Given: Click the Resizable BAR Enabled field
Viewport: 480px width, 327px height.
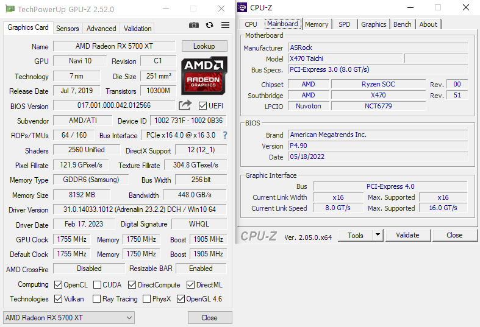Looking at the screenshot, I should pyautogui.click(x=201, y=269).
